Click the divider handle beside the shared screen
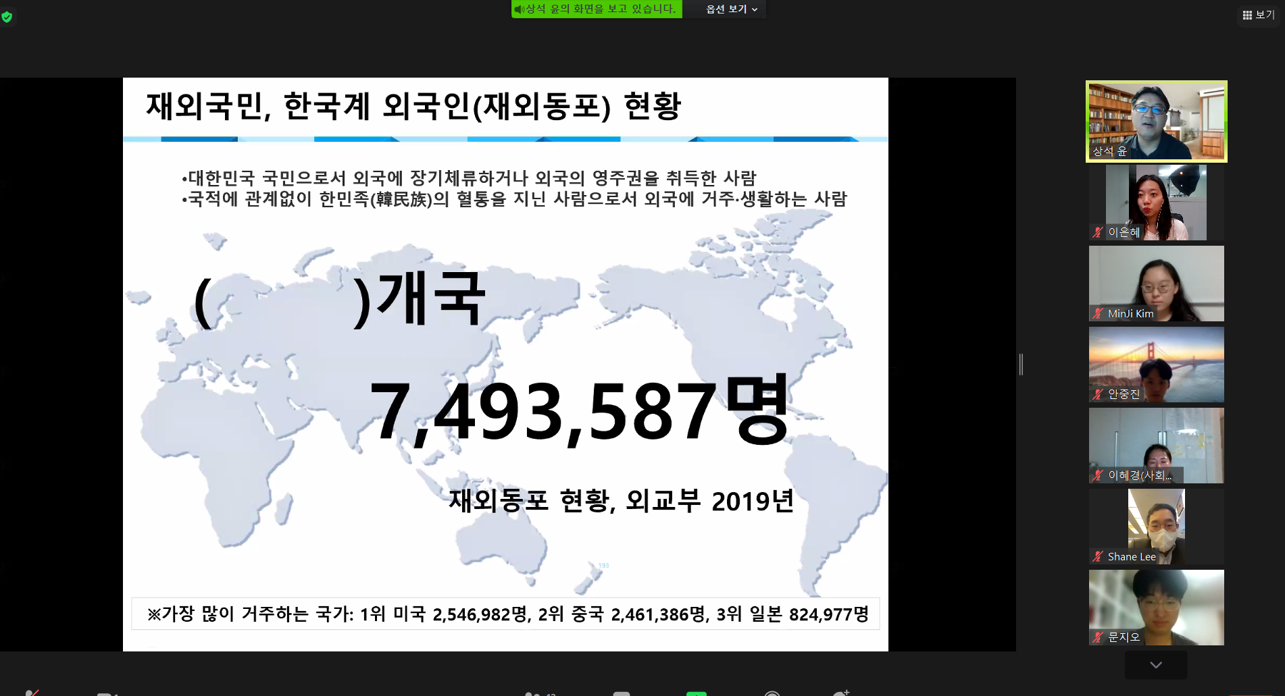The width and height of the screenshot is (1285, 696). [1021, 365]
